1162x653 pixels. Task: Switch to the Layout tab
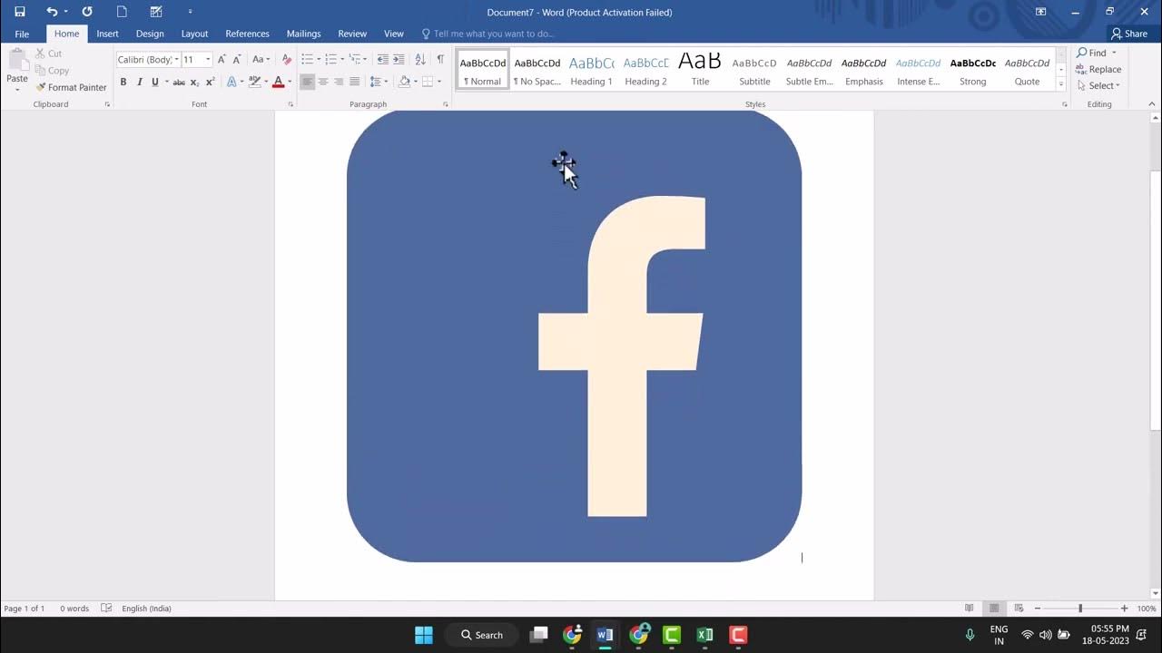coord(194,34)
